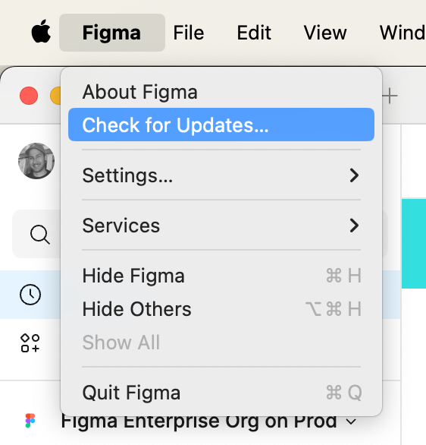Expand Services submenu chevron

point(354,226)
